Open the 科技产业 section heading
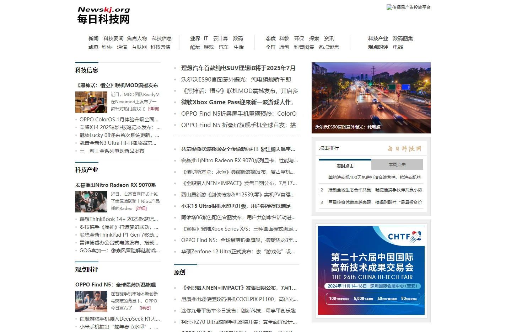The height and width of the screenshot is (332, 506). 87,170
